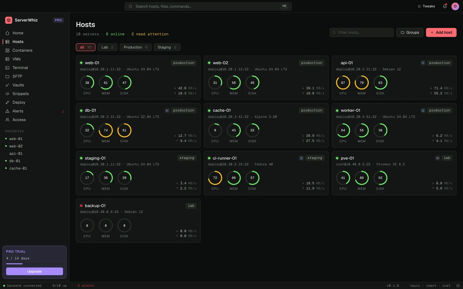Focus the Search hosts, files, commands field

(x=208, y=6)
